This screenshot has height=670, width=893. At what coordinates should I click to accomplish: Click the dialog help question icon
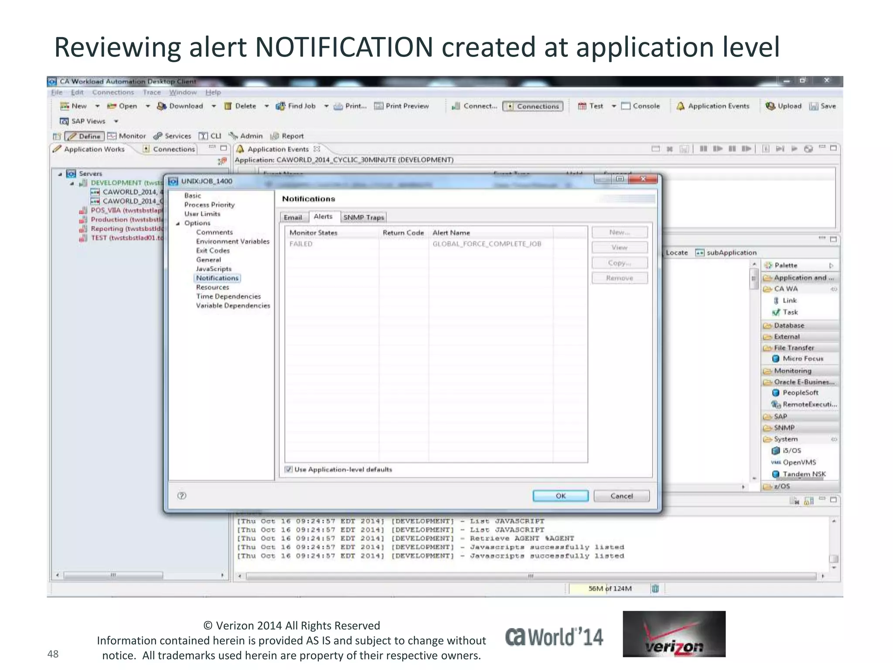(x=182, y=496)
